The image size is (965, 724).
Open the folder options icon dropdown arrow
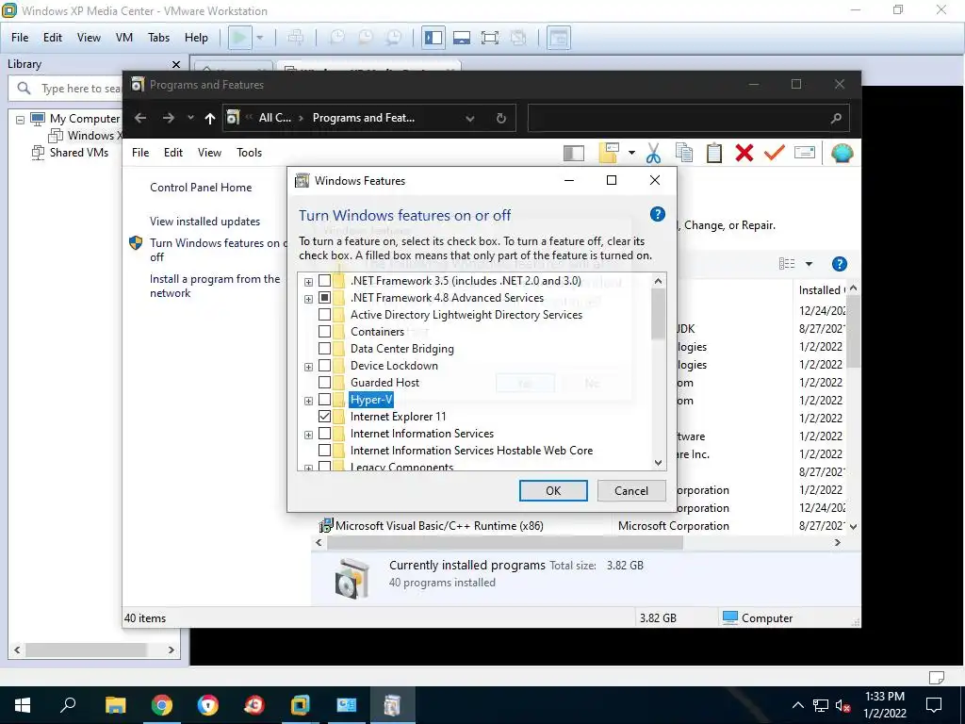(x=631, y=153)
